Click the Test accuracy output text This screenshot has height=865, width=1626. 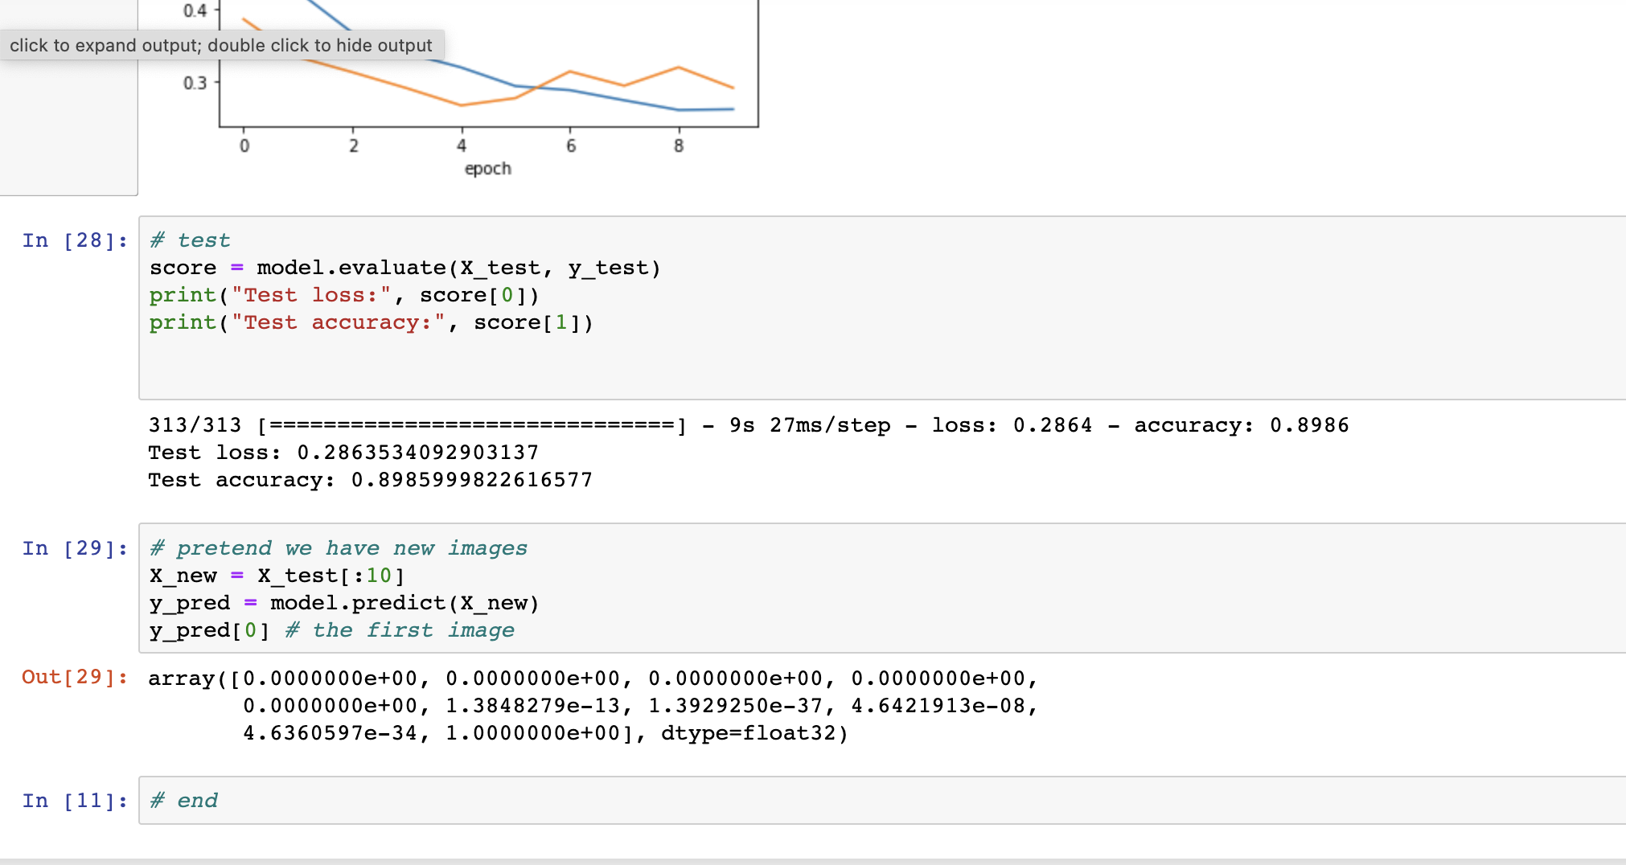click(x=370, y=480)
